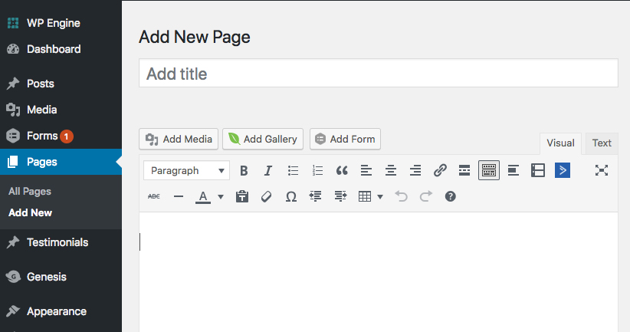Click the Add Media button
The image size is (630, 332).
pyautogui.click(x=179, y=139)
